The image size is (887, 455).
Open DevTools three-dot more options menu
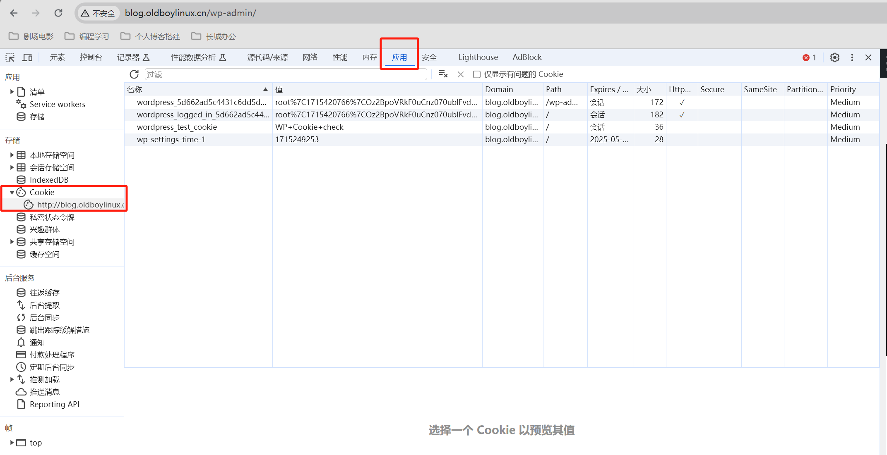pyautogui.click(x=852, y=57)
